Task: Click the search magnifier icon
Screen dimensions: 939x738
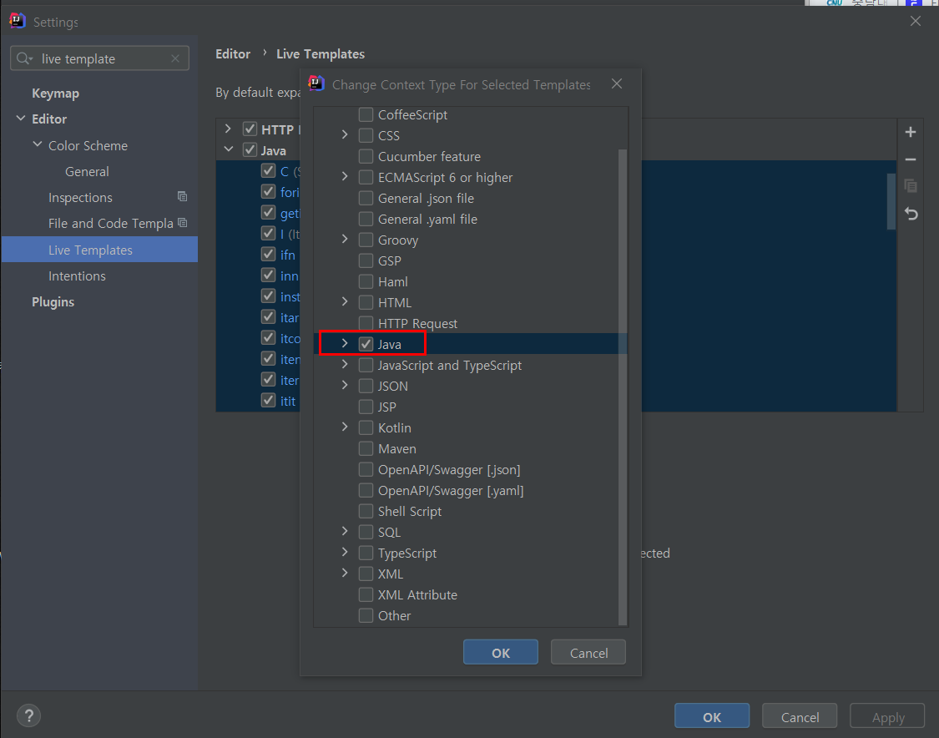Action: [x=24, y=58]
